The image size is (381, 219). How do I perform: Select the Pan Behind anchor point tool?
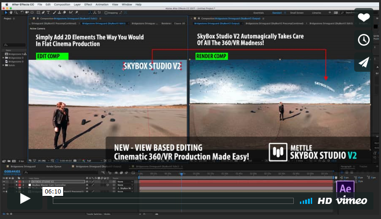[32, 12]
